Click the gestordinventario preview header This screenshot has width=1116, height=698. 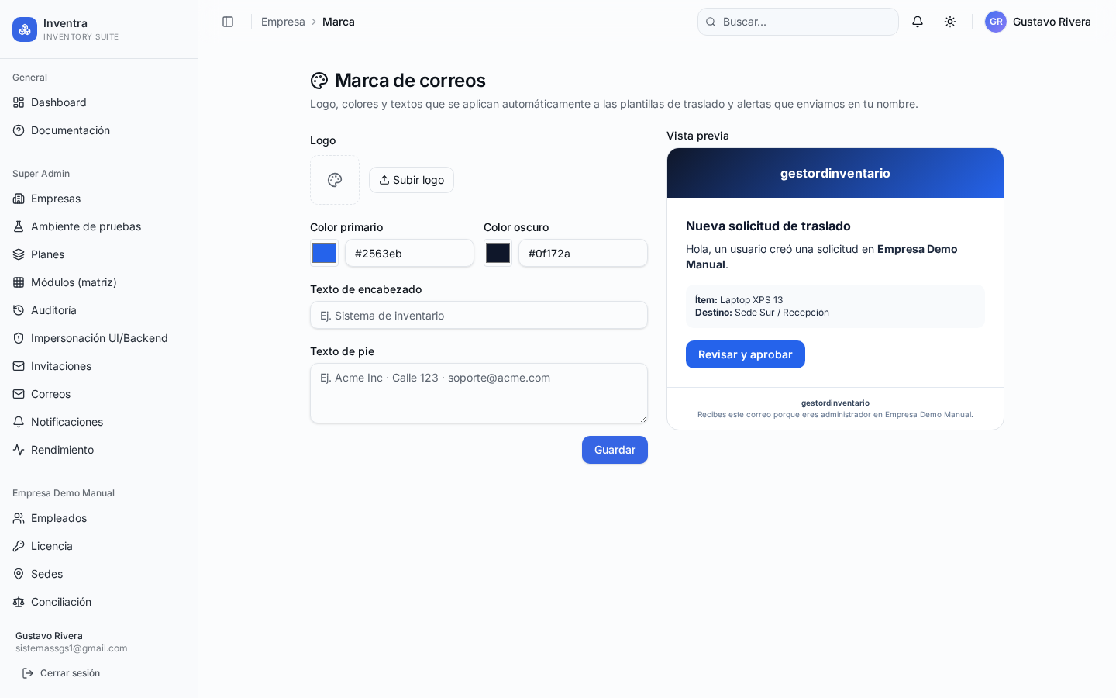(x=835, y=173)
